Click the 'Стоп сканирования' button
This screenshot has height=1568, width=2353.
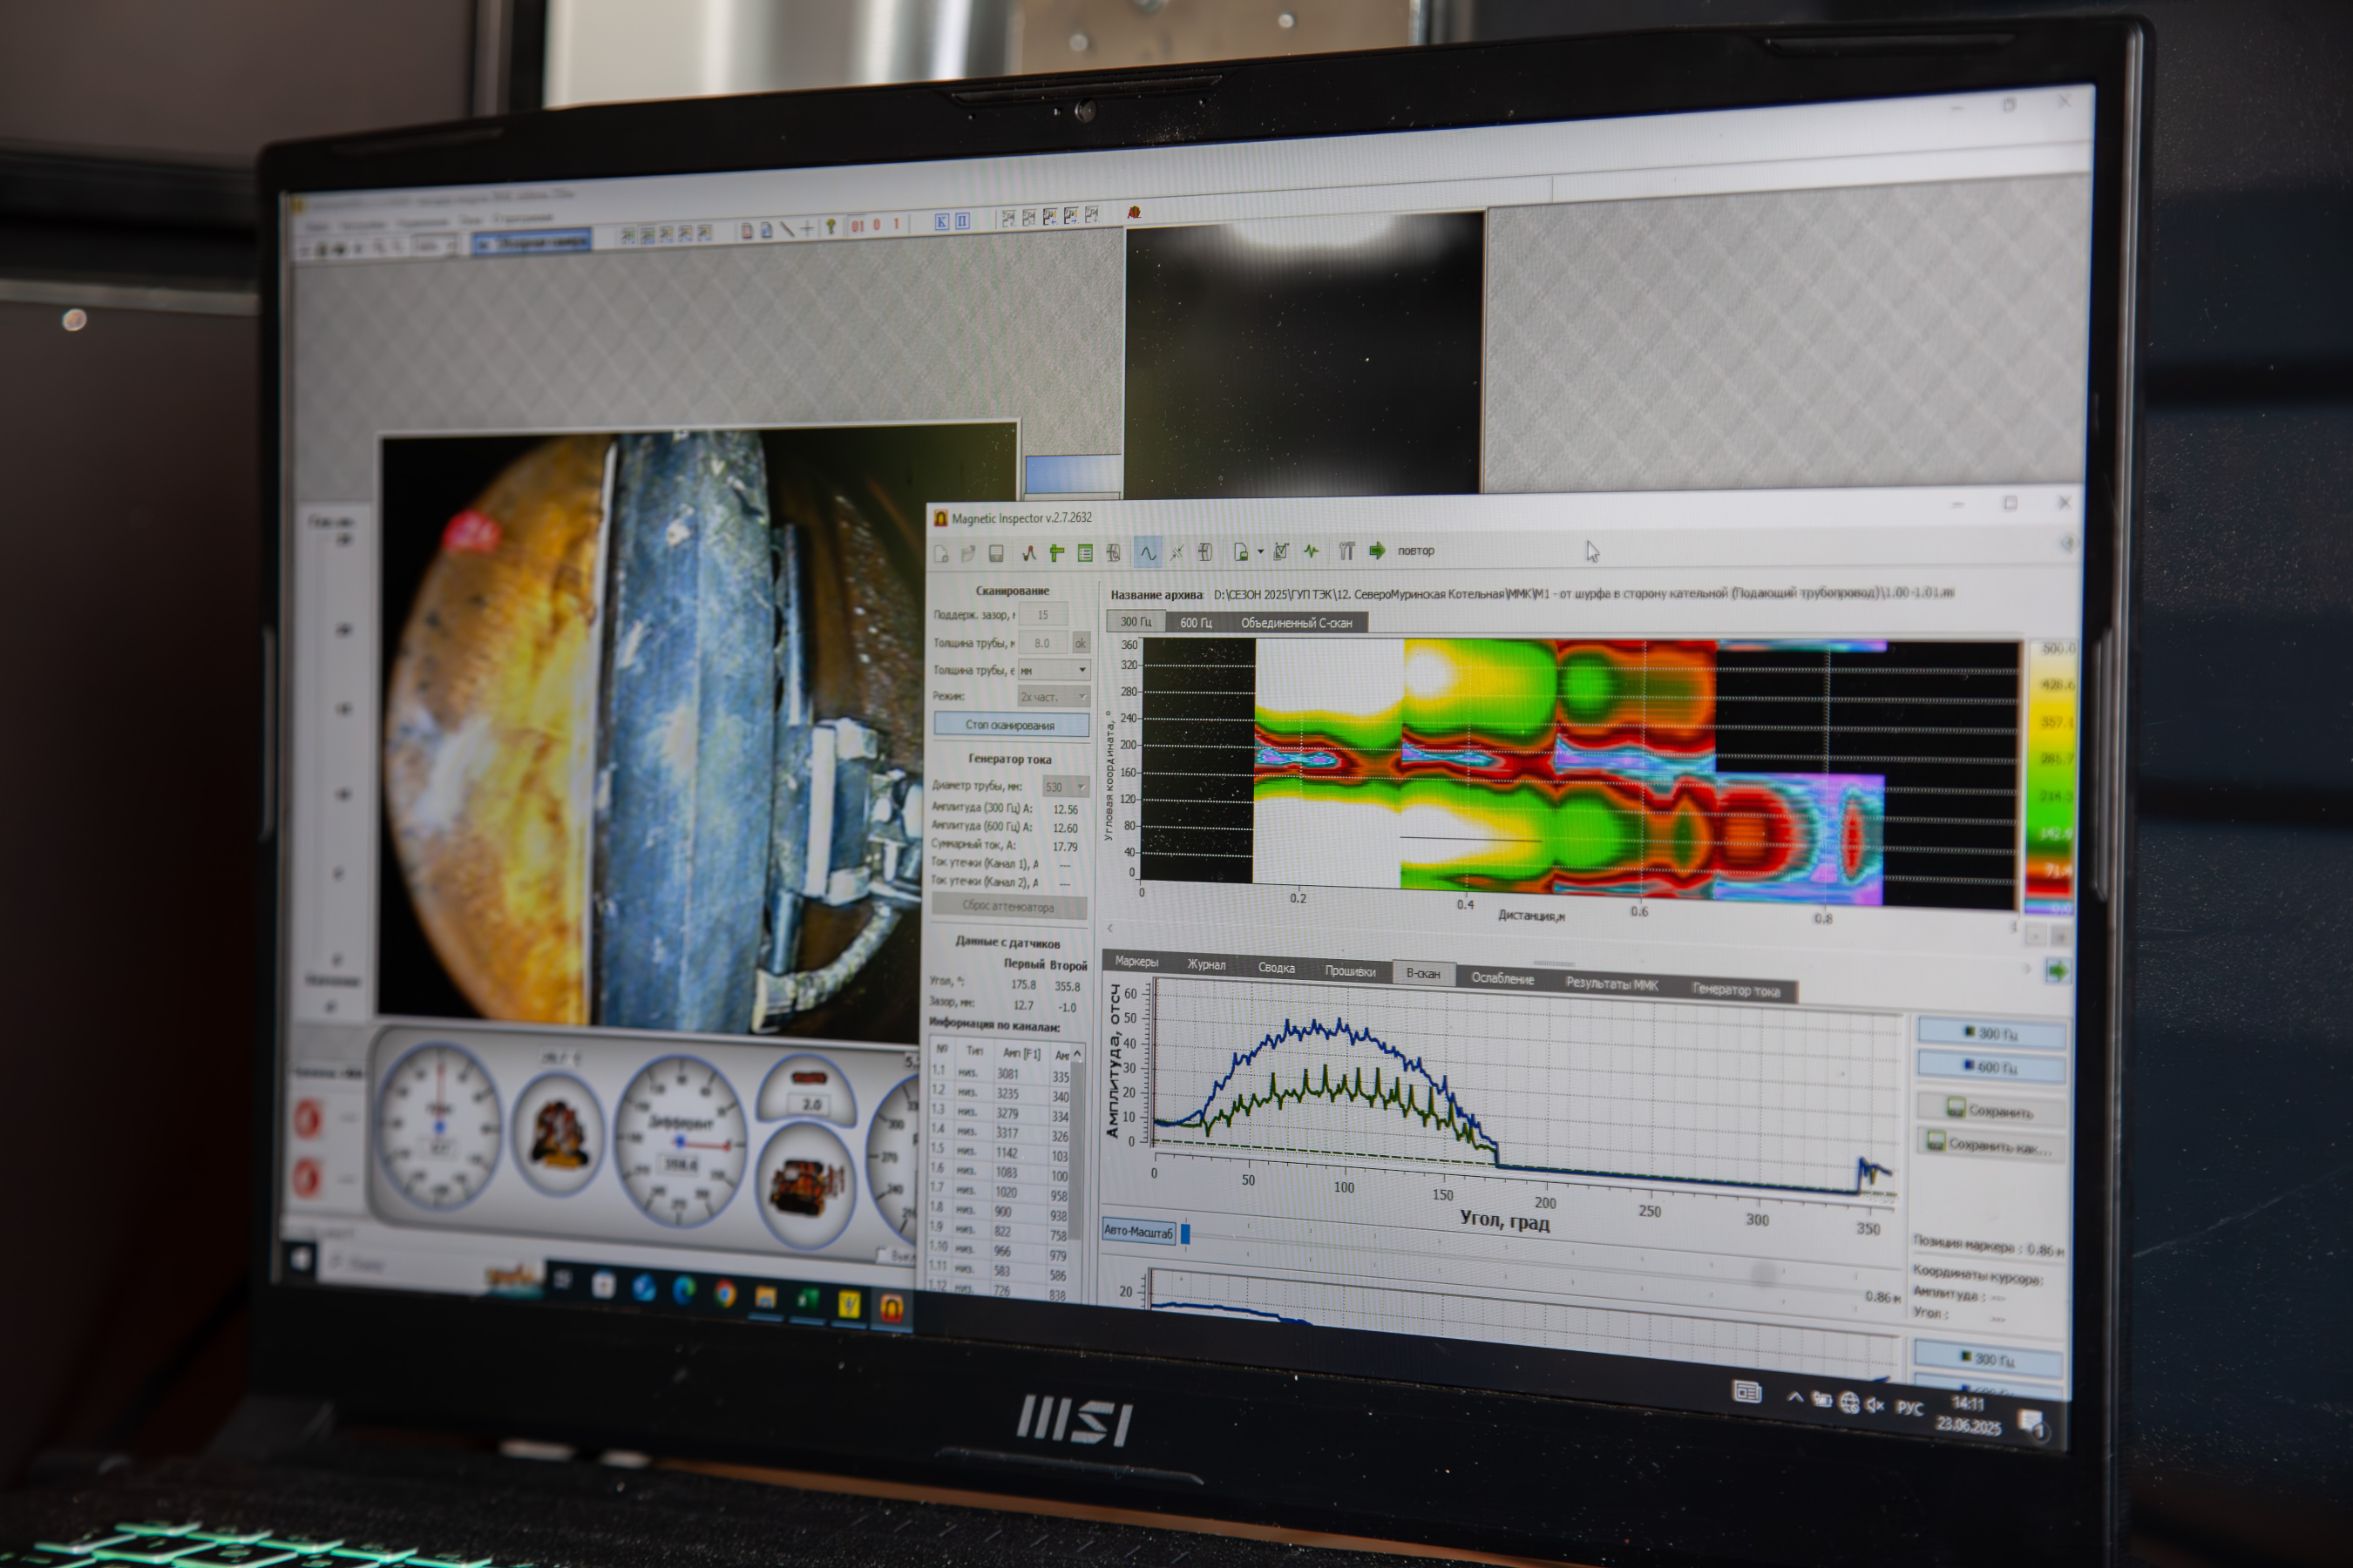pos(1010,725)
